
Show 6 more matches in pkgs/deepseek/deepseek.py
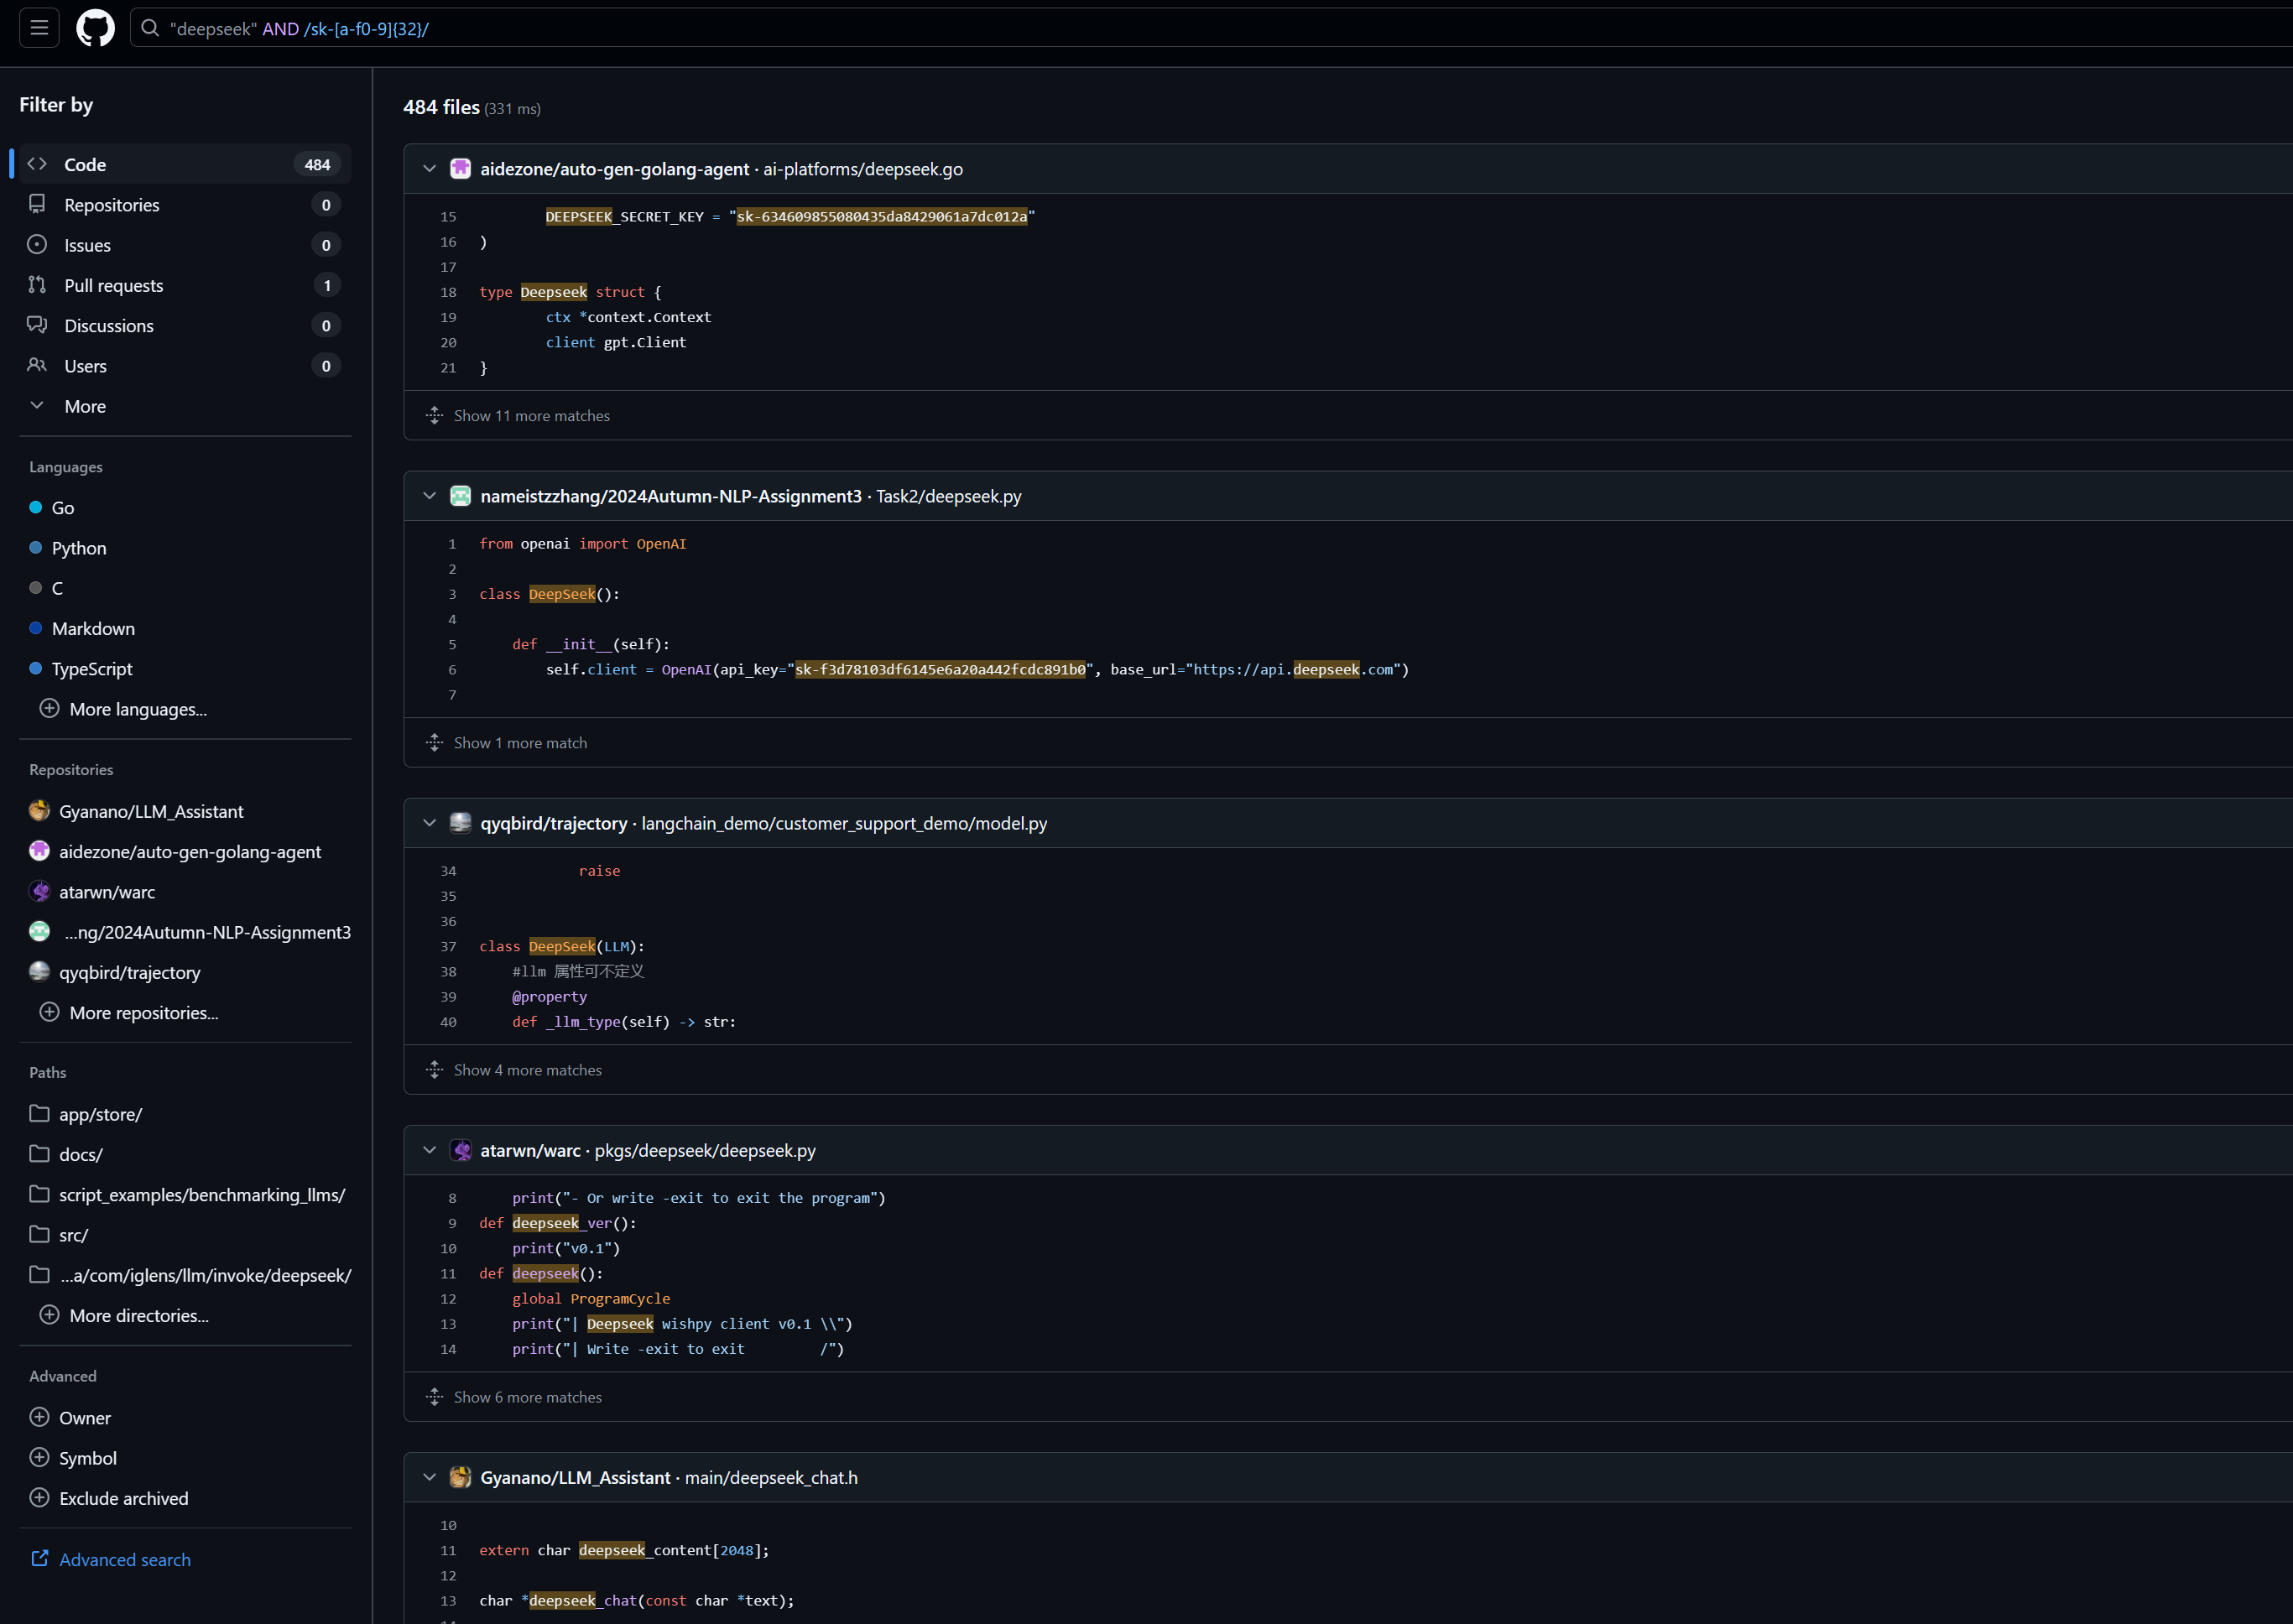click(527, 1397)
